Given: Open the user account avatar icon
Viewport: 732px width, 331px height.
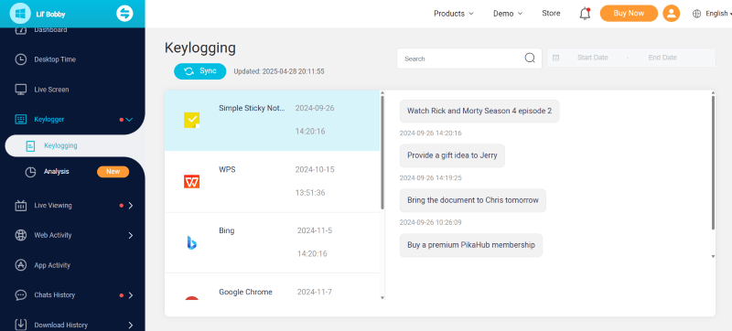Looking at the screenshot, I should point(672,14).
